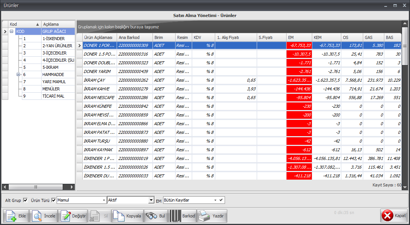Collapse the KOD GRUP AĞACI tree node

point(11,31)
